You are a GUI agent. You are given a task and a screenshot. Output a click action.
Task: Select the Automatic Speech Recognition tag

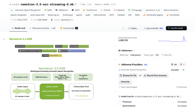pyautogui.click(x=26, y=10)
